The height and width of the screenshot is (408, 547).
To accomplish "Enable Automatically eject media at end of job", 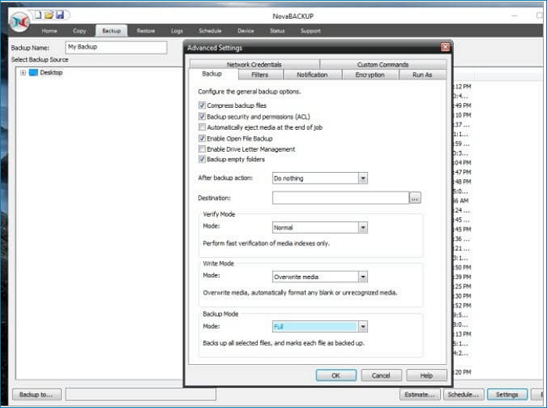I will tap(202, 127).
